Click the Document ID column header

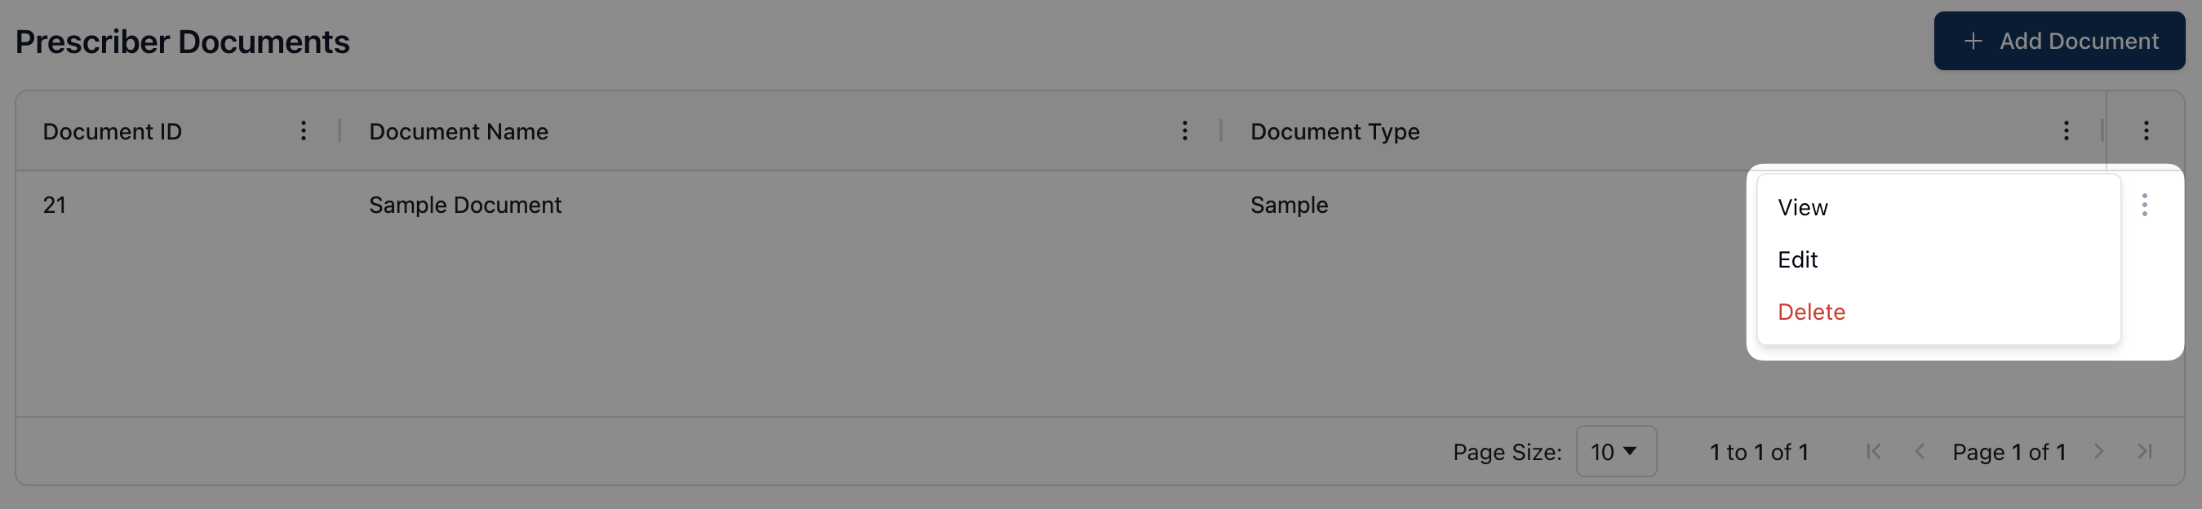point(112,131)
